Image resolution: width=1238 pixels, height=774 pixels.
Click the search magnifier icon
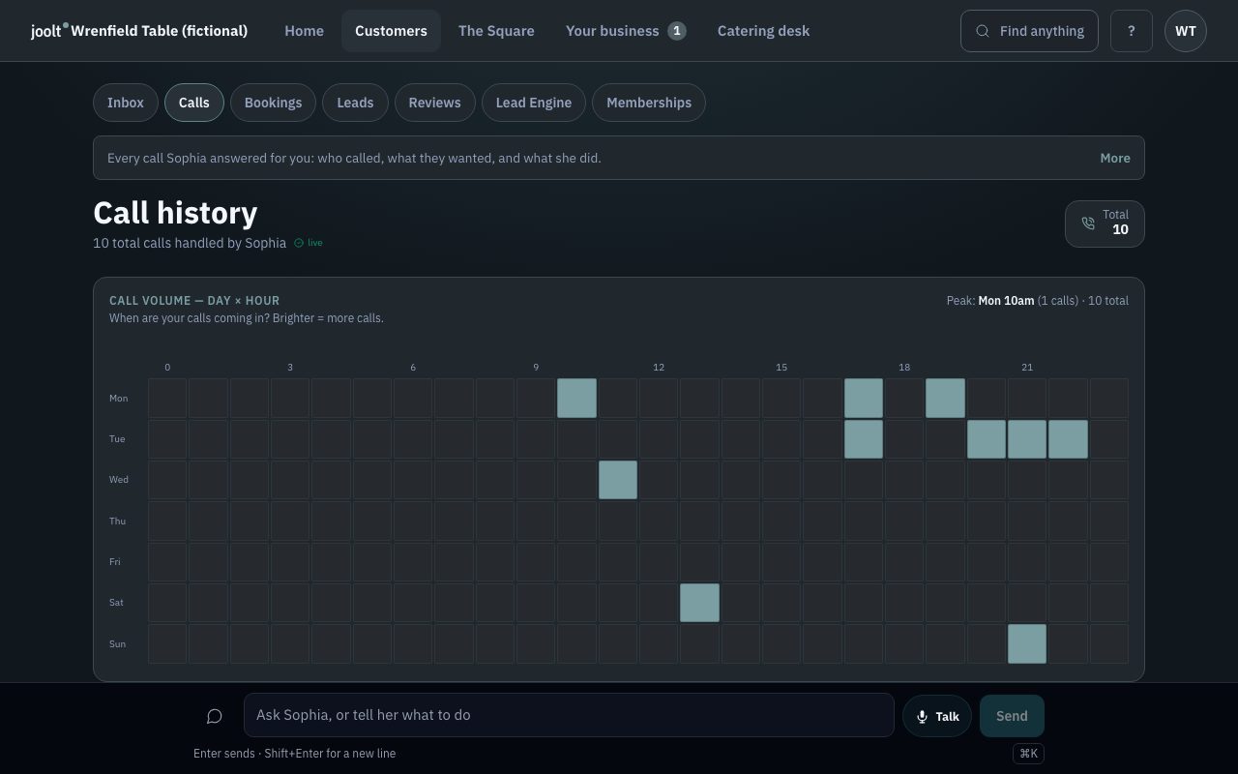click(x=983, y=31)
